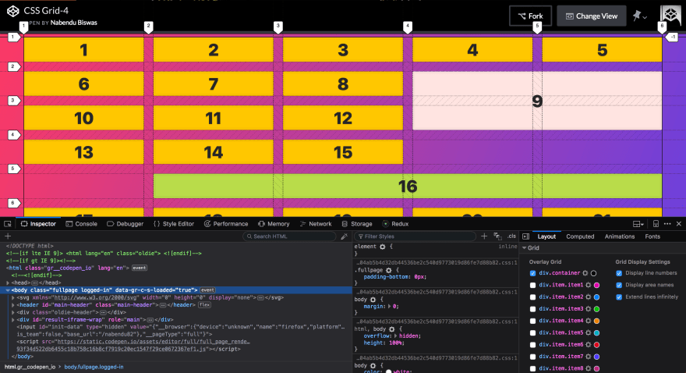Click ellipsis badge inside result-iframe-wrap div
The height and width of the screenshot is (373, 686).
click(150, 320)
